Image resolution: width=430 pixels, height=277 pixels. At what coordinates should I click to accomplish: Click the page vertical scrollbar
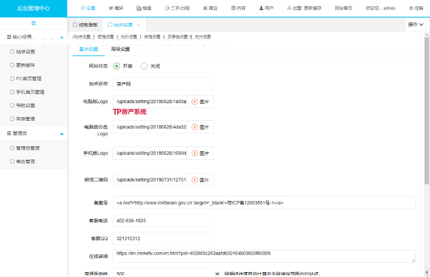(427, 143)
